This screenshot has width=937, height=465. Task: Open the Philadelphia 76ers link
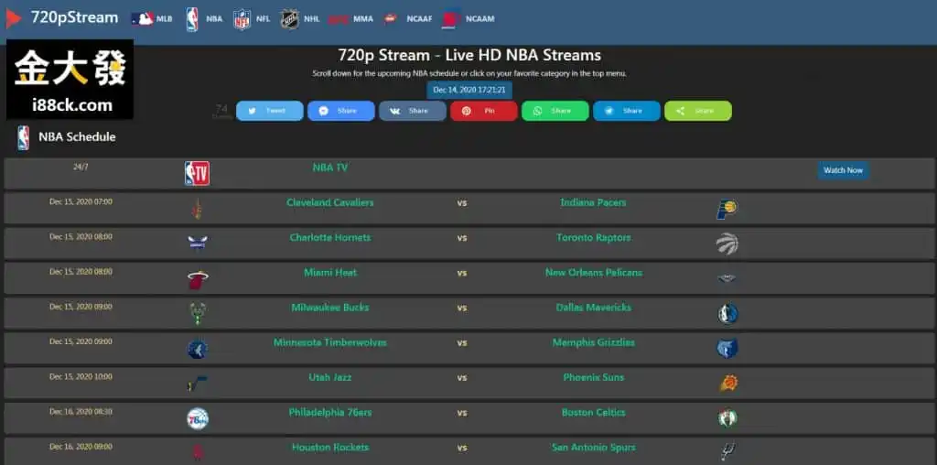click(x=330, y=413)
